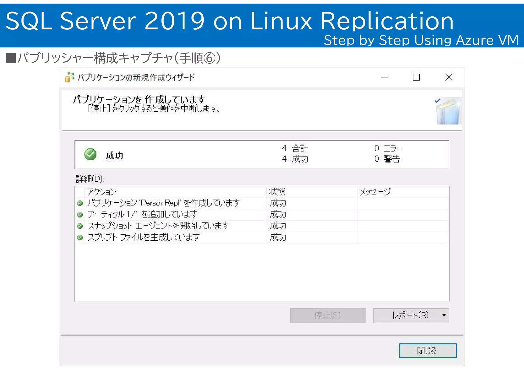Click the '0 エラー' summary text
Image resolution: width=524 pixels, height=370 pixels.
point(388,148)
